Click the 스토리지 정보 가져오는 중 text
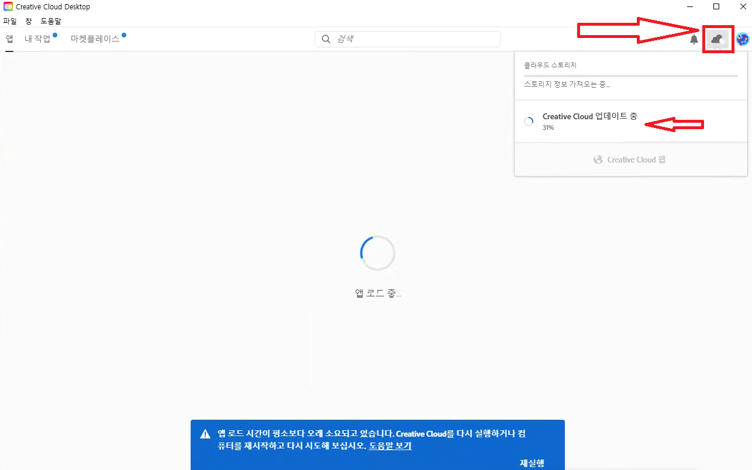 pyautogui.click(x=567, y=85)
